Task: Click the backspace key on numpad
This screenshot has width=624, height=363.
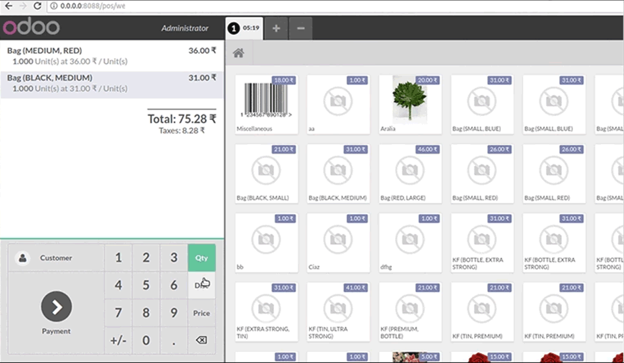Action: point(202,340)
